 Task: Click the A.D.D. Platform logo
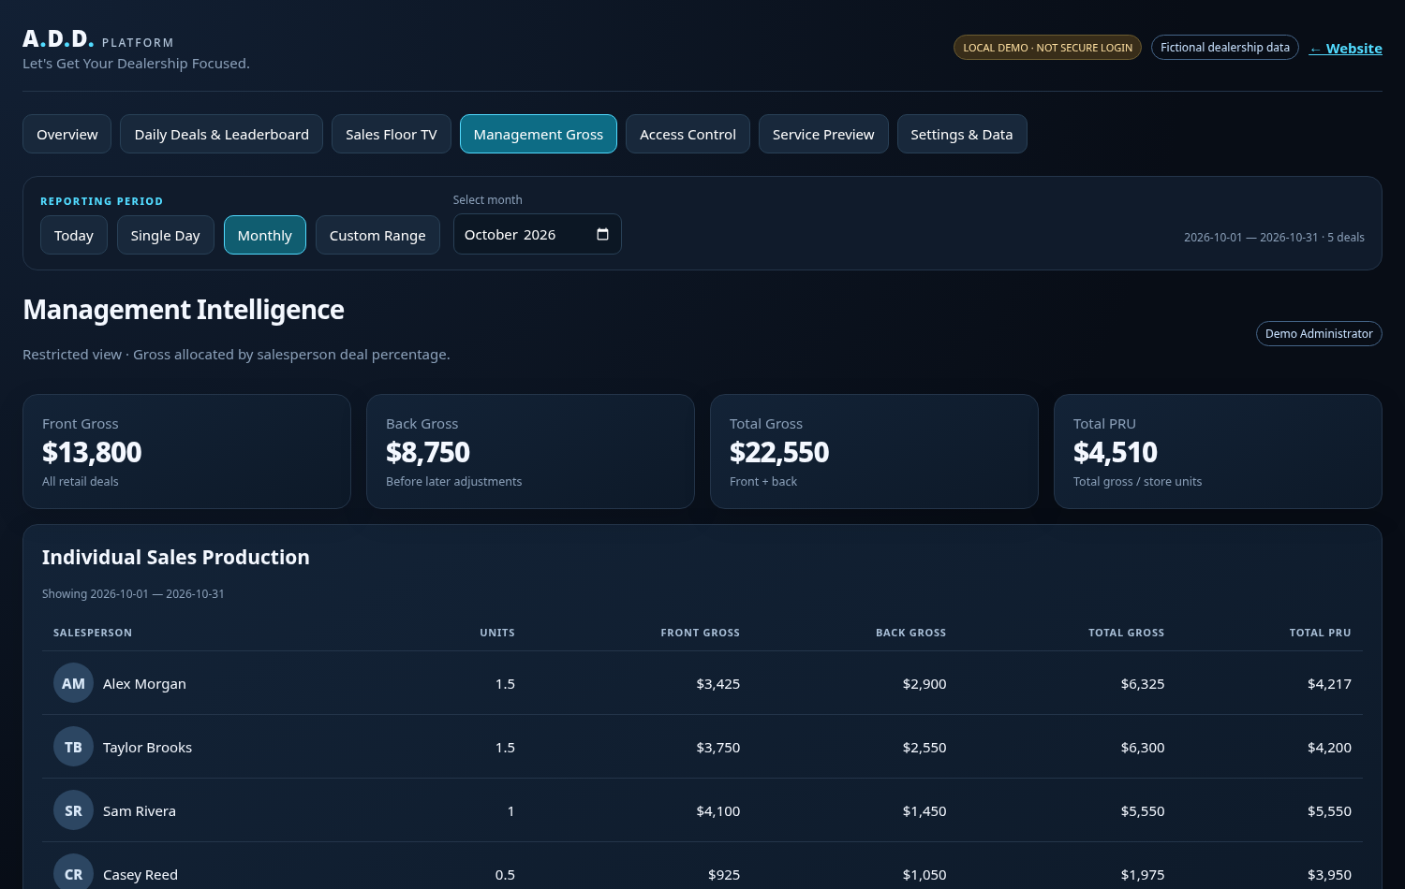pos(98,39)
